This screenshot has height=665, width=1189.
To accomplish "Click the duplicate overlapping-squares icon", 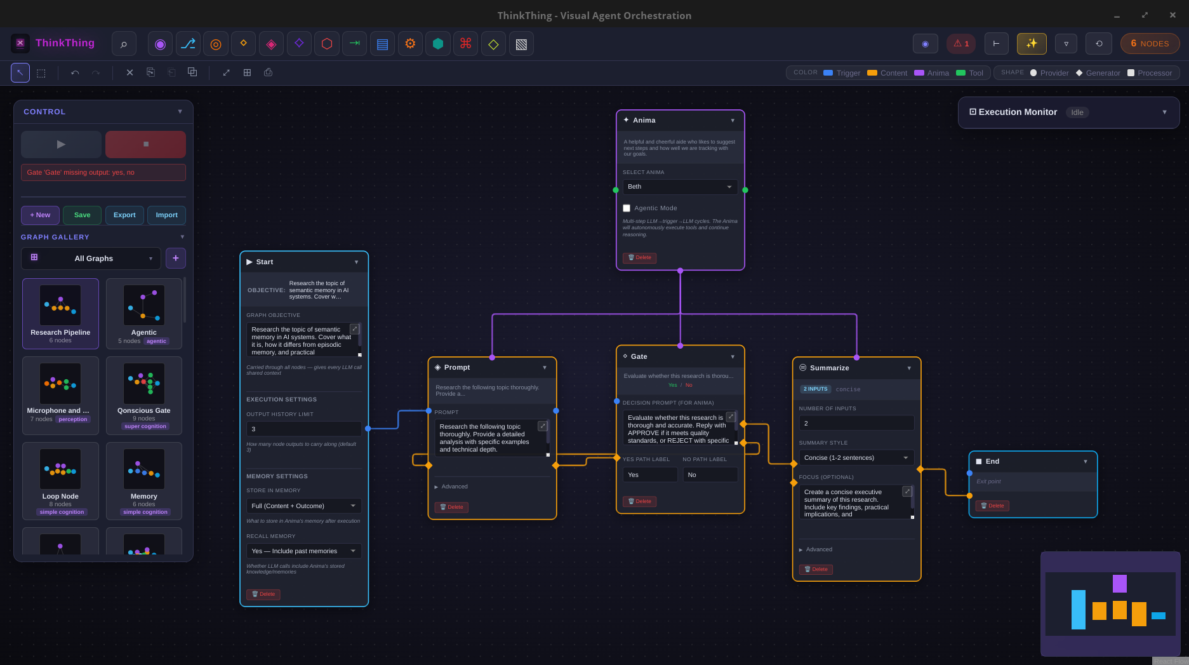I will (x=192, y=72).
